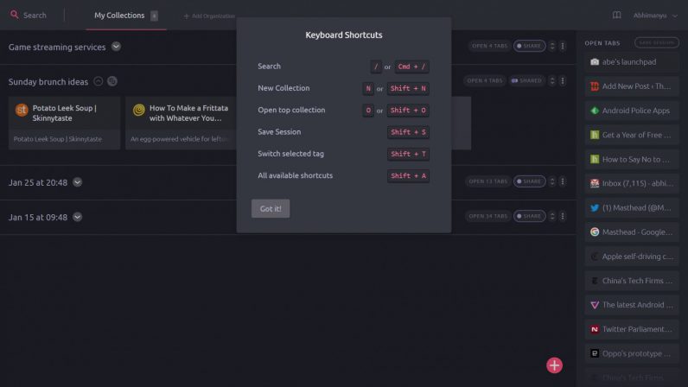
Task: Open the Abhimanyu account dropdown
Action: click(x=655, y=16)
